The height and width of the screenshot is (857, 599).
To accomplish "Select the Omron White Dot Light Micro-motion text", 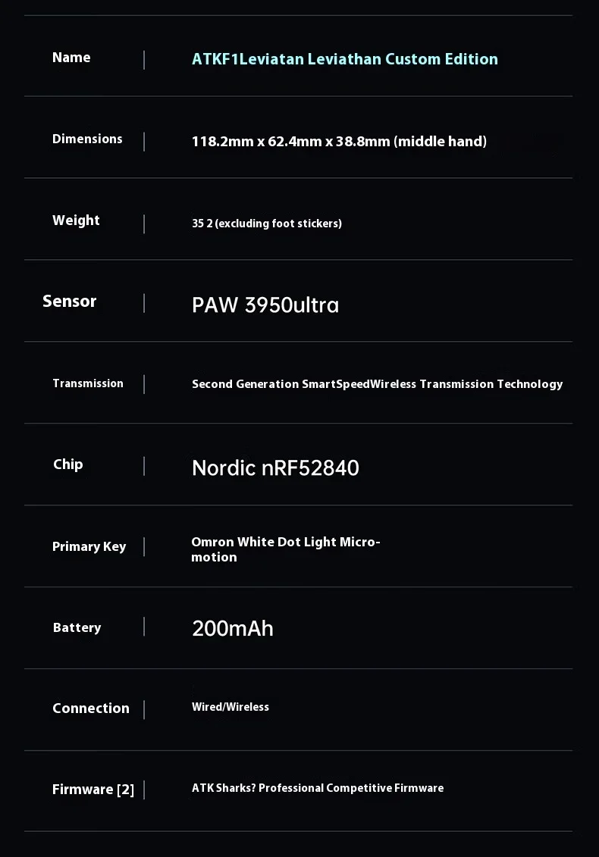I will tap(285, 549).
